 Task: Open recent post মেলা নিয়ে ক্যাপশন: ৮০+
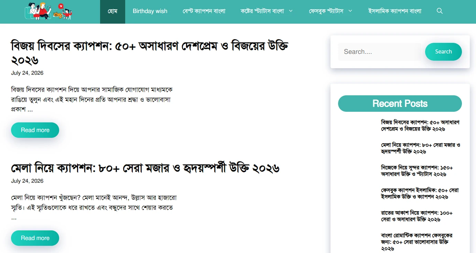pyautogui.click(x=421, y=148)
